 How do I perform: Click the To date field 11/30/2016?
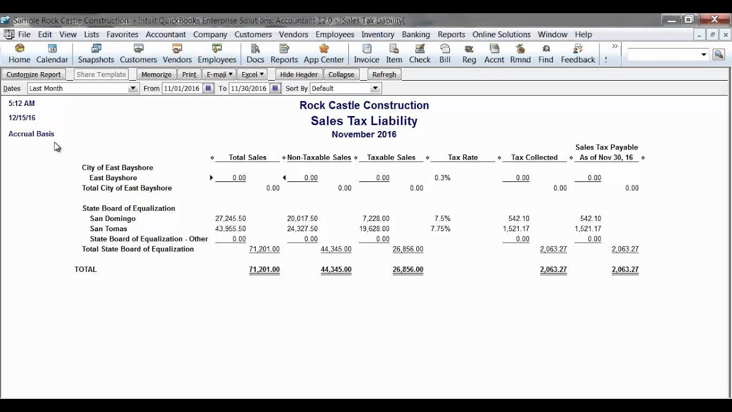tap(249, 88)
